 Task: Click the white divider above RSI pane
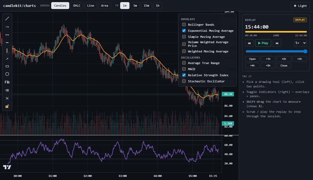coord(119,135)
